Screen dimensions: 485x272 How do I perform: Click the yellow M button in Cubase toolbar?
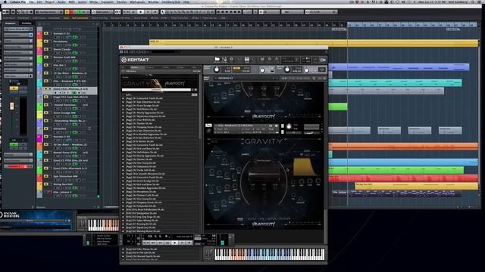[x=67, y=12]
